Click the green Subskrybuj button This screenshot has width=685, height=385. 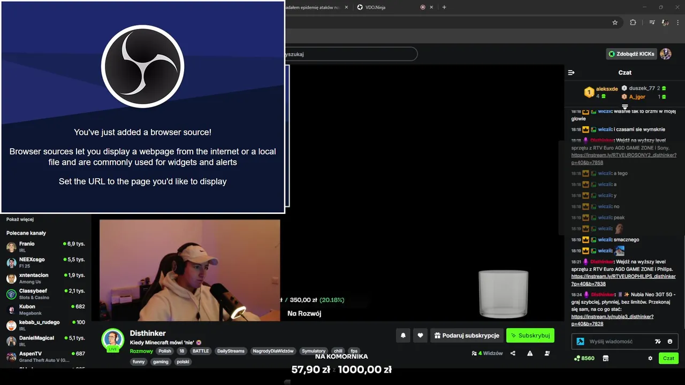click(530, 335)
